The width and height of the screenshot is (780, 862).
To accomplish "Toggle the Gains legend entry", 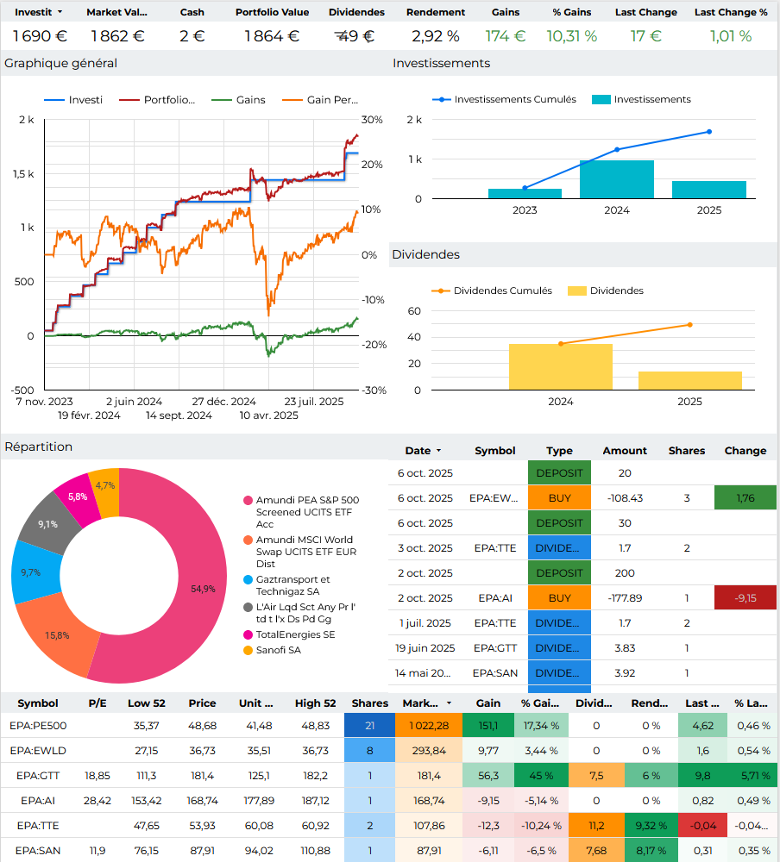I will 237,100.
